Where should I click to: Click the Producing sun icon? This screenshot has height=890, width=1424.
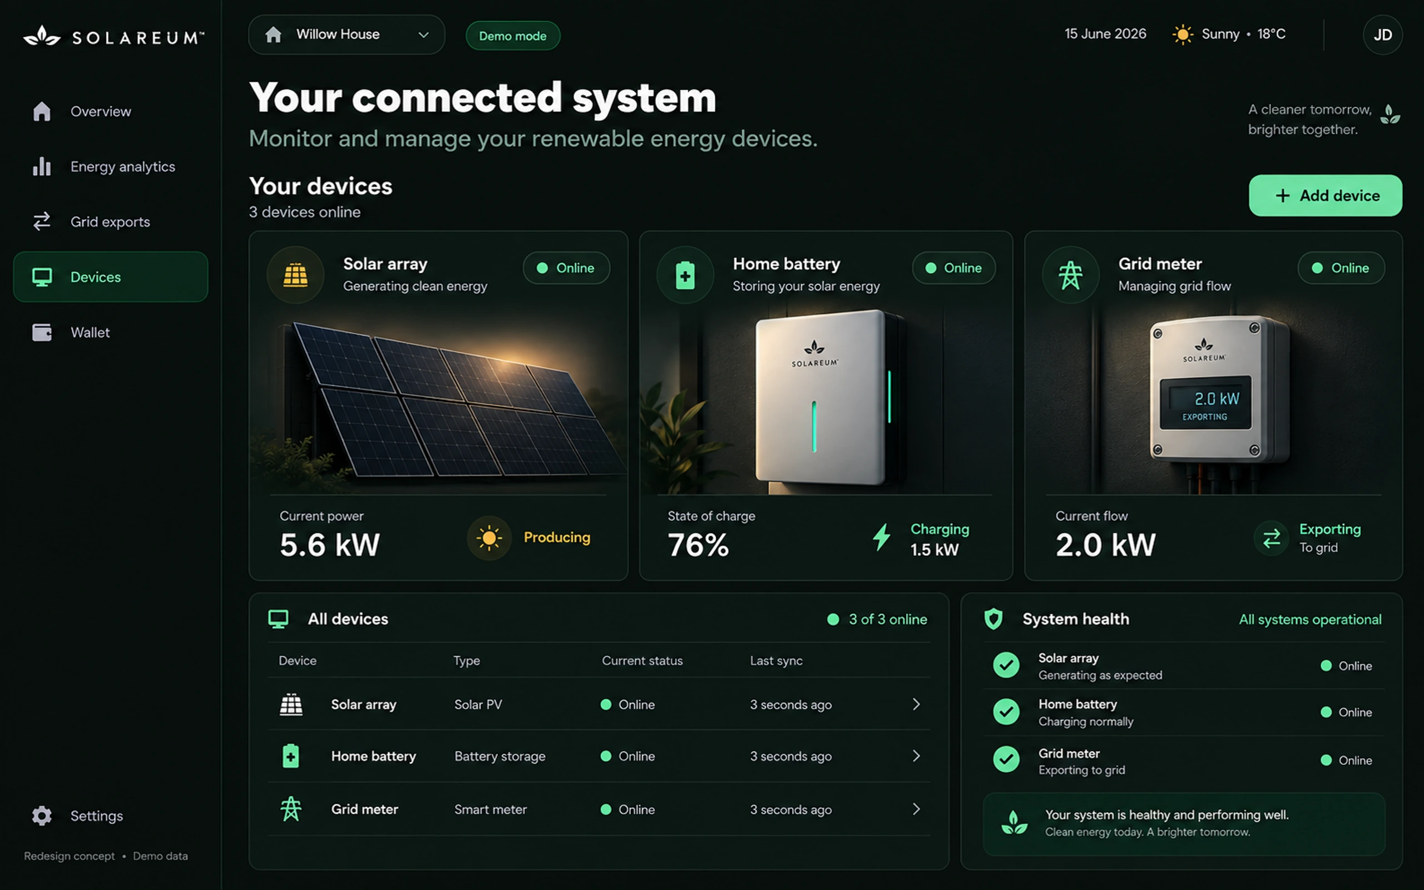pyautogui.click(x=489, y=537)
